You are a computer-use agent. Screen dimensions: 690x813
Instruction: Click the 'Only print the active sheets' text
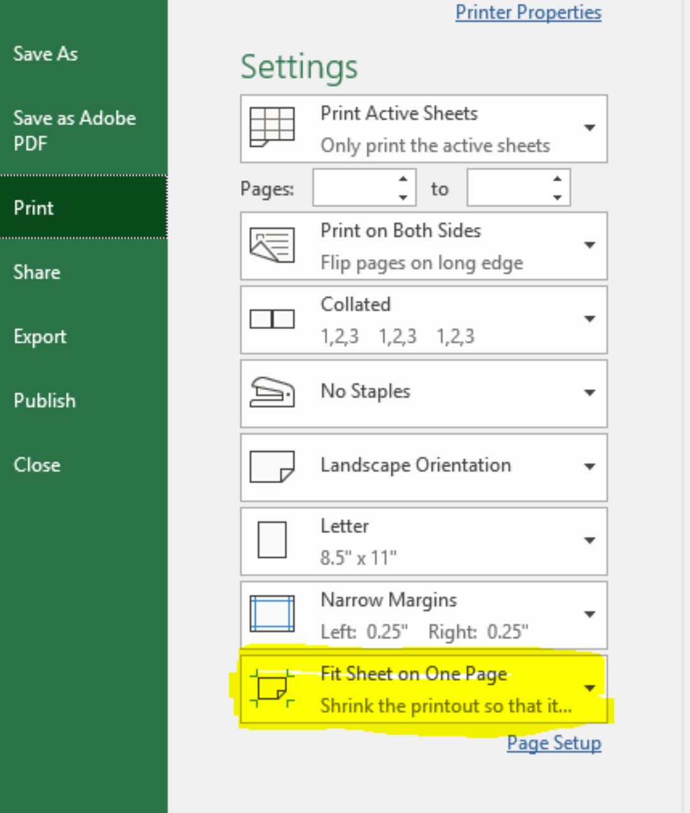(x=435, y=146)
